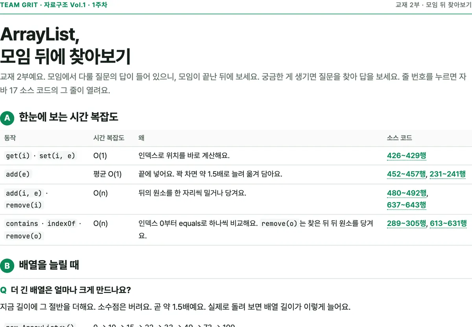
Task: Click the set(i, e) code chip
Action: (x=57, y=156)
